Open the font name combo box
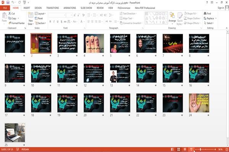Image resolution: width=229 pixels, height=152 pixels. (57, 15)
